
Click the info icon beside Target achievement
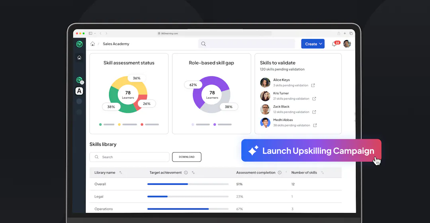(186, 172)
